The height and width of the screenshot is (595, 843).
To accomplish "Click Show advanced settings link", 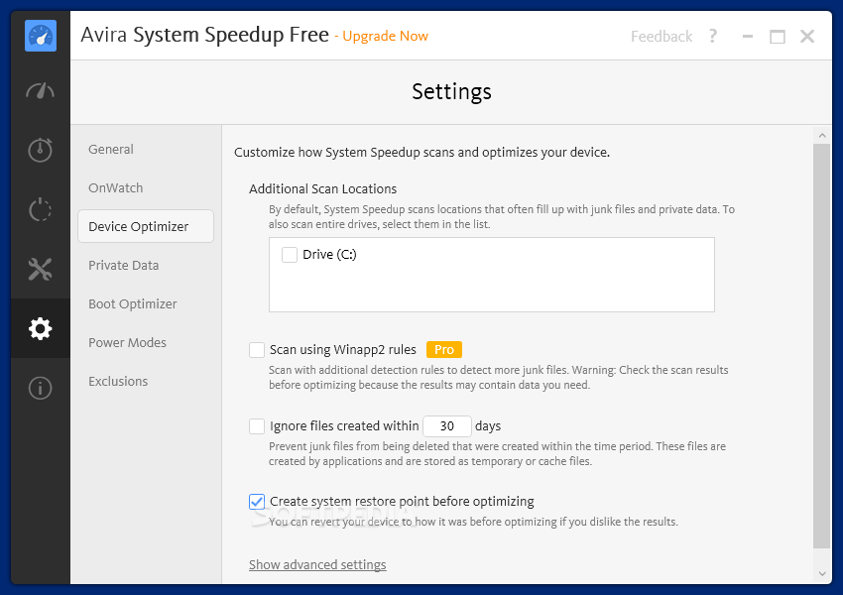I will point(317,565).
